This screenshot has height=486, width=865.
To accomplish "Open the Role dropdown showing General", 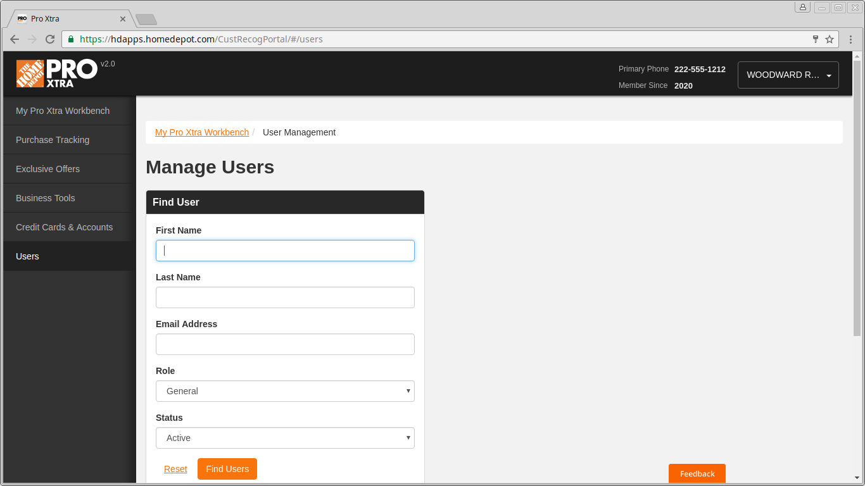I will click(x=284, y=391).
